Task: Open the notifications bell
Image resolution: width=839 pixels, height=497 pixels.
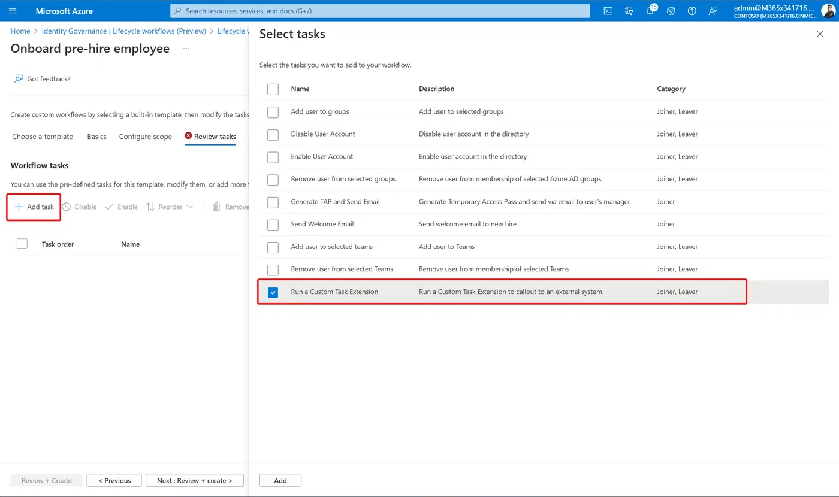Action: [x=650, y=11]
